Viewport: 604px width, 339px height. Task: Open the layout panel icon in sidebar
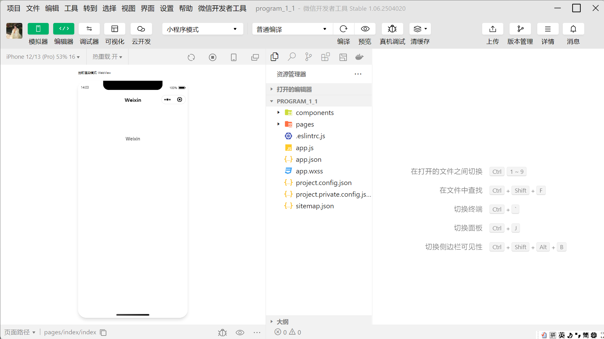tap(343, 57)
